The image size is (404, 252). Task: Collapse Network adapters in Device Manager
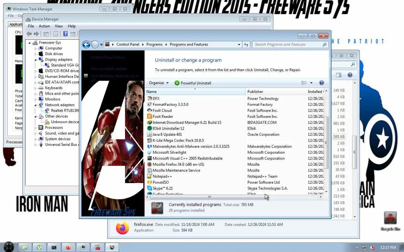[x=36, y=105]
